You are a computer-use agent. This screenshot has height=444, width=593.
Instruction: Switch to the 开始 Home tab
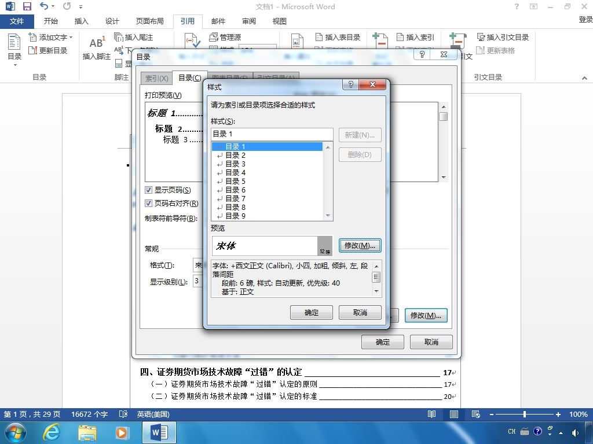click(x=51, y=21)
